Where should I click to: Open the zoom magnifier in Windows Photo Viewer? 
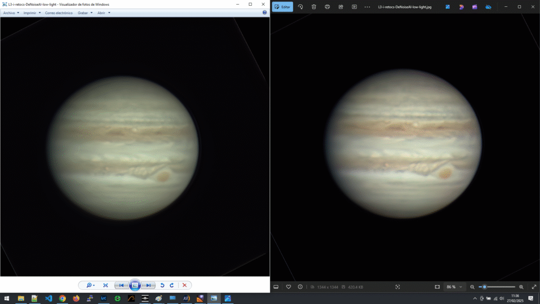(89, 286)
